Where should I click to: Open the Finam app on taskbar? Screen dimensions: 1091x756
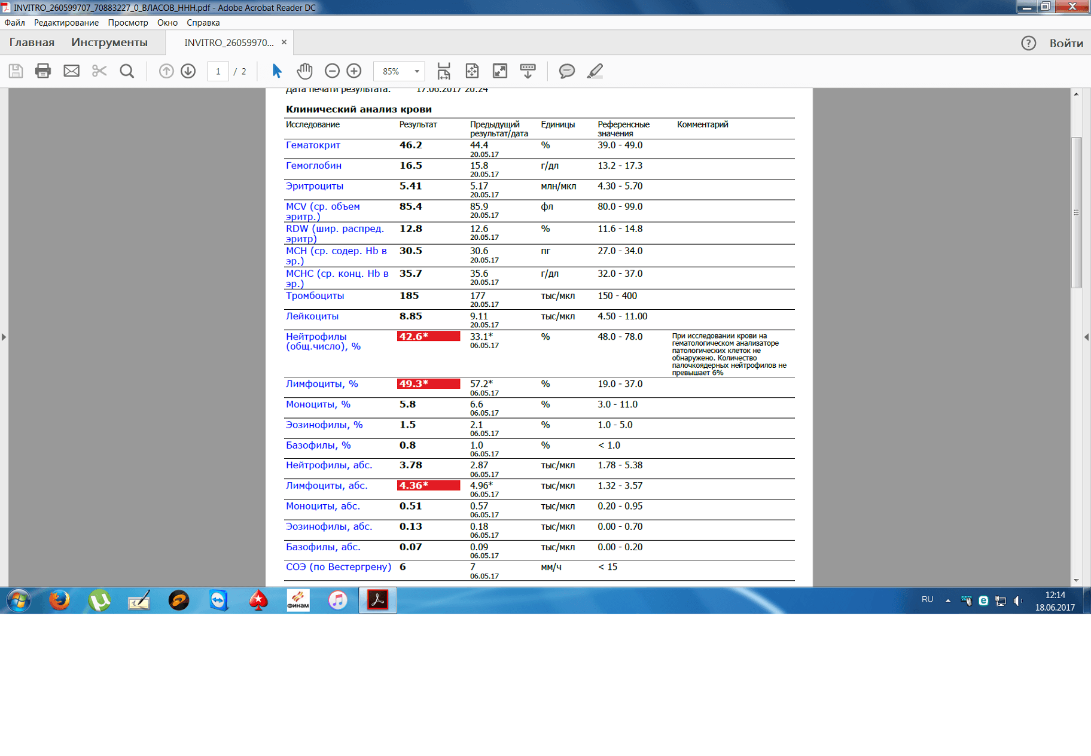pos(298,600)
